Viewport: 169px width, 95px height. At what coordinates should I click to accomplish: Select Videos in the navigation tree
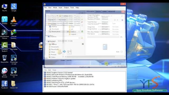52,57
